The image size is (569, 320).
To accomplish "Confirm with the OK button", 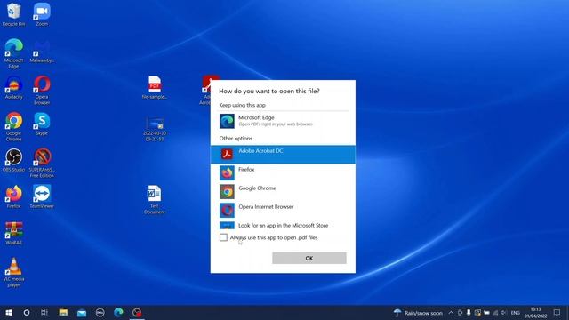I will 309,258.
